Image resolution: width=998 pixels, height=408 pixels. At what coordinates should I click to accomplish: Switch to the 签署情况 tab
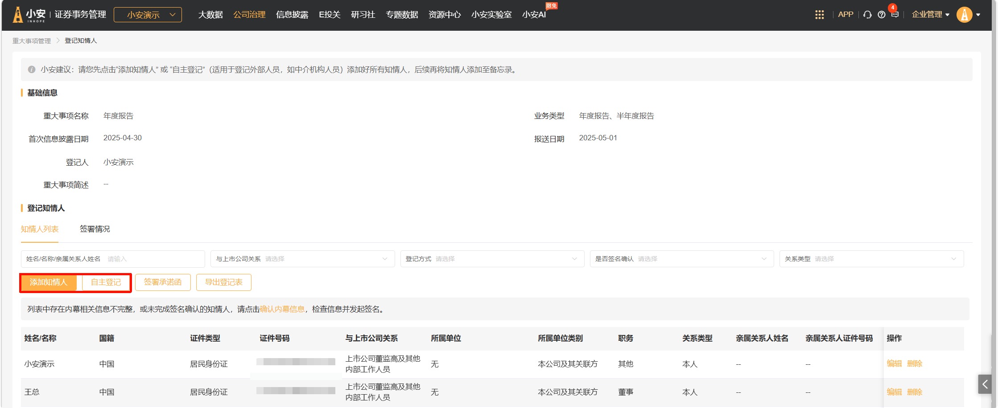pos(95,229)
